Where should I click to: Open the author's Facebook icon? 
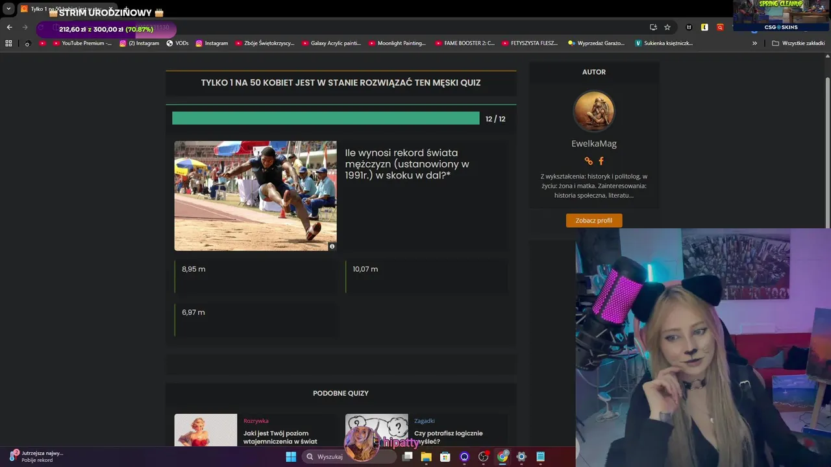click(x=601, y=161)
